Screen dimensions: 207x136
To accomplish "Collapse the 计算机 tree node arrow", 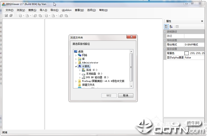I will pos(76,67).
